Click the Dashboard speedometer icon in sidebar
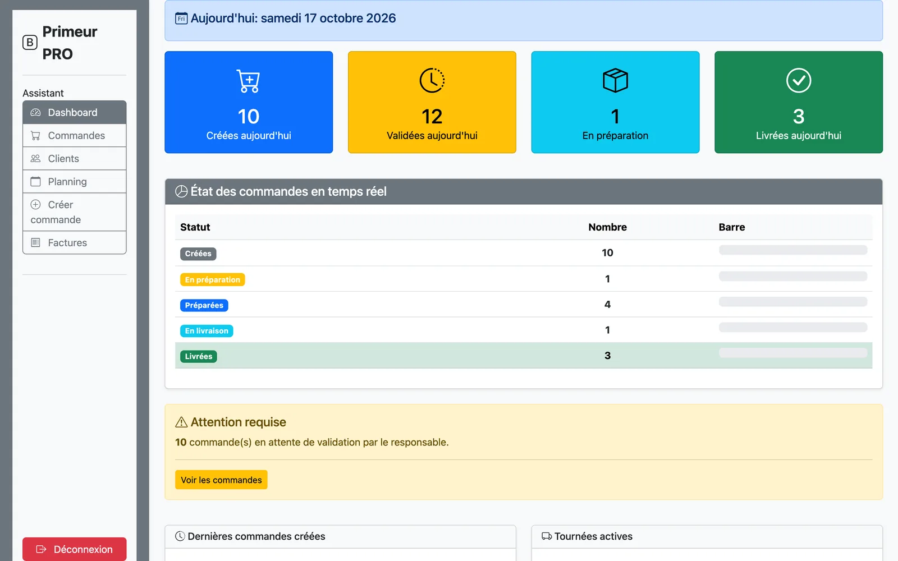This screenshot has width=898, height=561. 35,113
